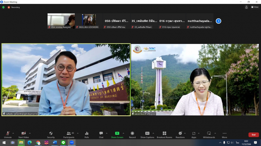Open the Whiteboards tool
The height and width of the screenshot is (146, 261).
pos(209,133)
